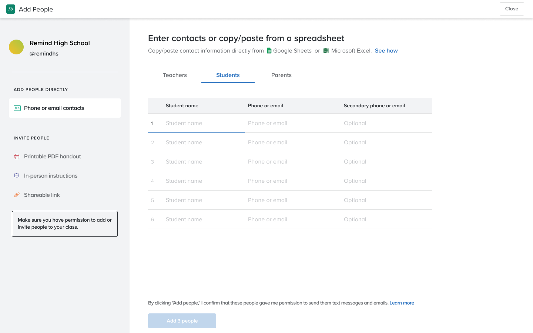Click the contact card icon
Screen dimensions: 533x333
pyautogui.click(x=17, y=108)
